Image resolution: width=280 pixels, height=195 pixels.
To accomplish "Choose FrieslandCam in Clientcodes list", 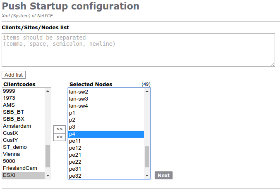I will click(x=23, y=168).
